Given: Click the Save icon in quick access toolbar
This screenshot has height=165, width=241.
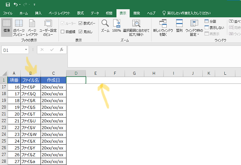Looking at the screenshot, I should [8, 5].
